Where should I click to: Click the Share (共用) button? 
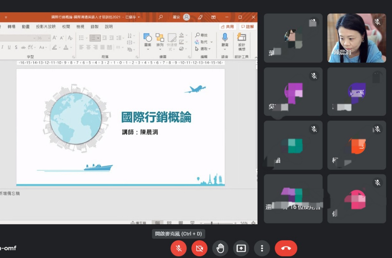click(x=227, y=27)
